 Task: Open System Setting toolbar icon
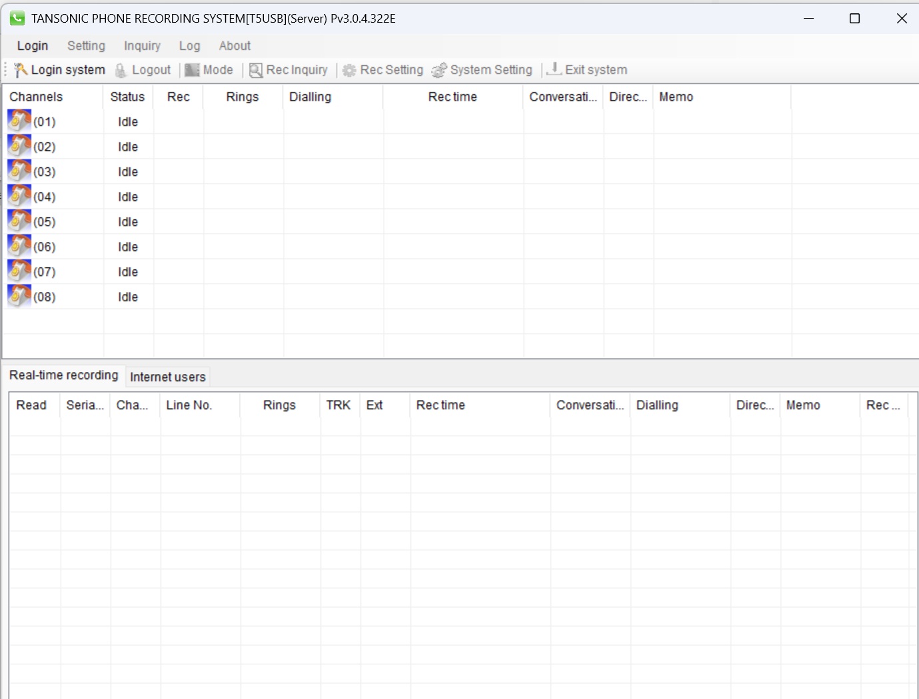(x=439, y=70)
